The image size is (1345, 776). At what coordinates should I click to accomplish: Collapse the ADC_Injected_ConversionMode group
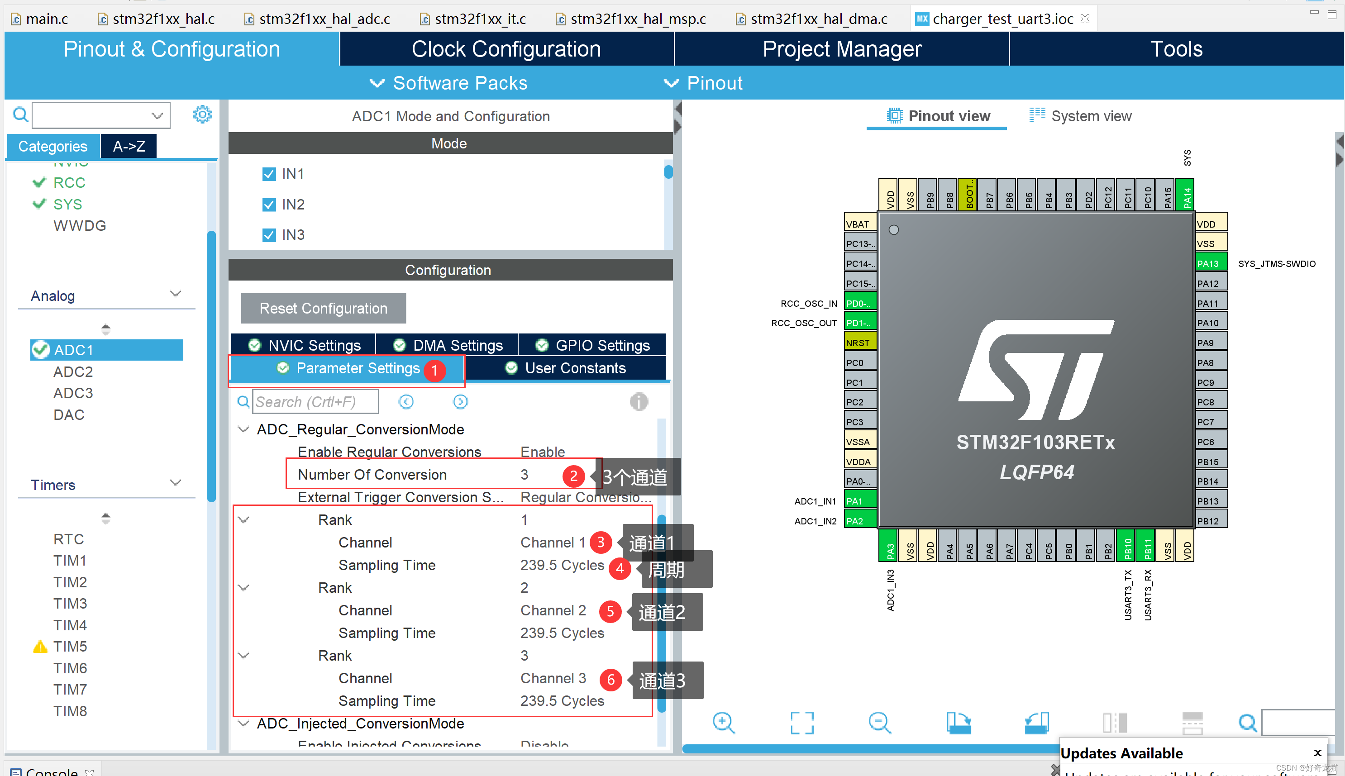click(243, 723)
